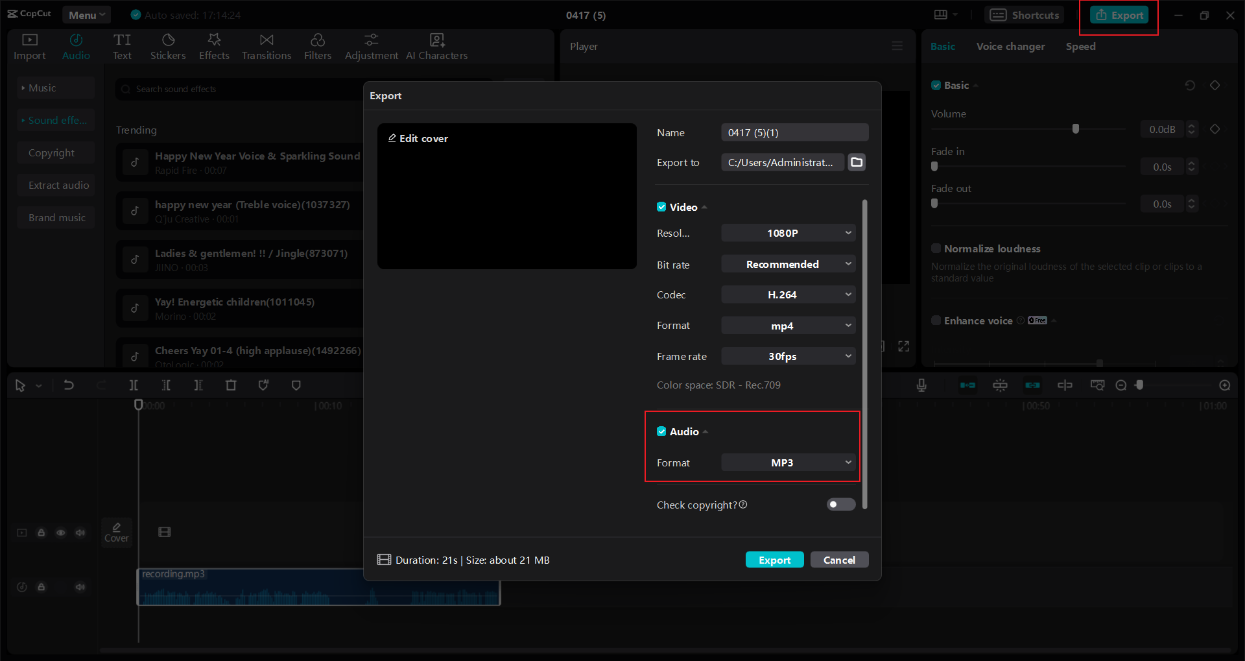Select the Basic tab in the right panel
The height and width of the screenshot is (661, 1245).
coord(943,47)
